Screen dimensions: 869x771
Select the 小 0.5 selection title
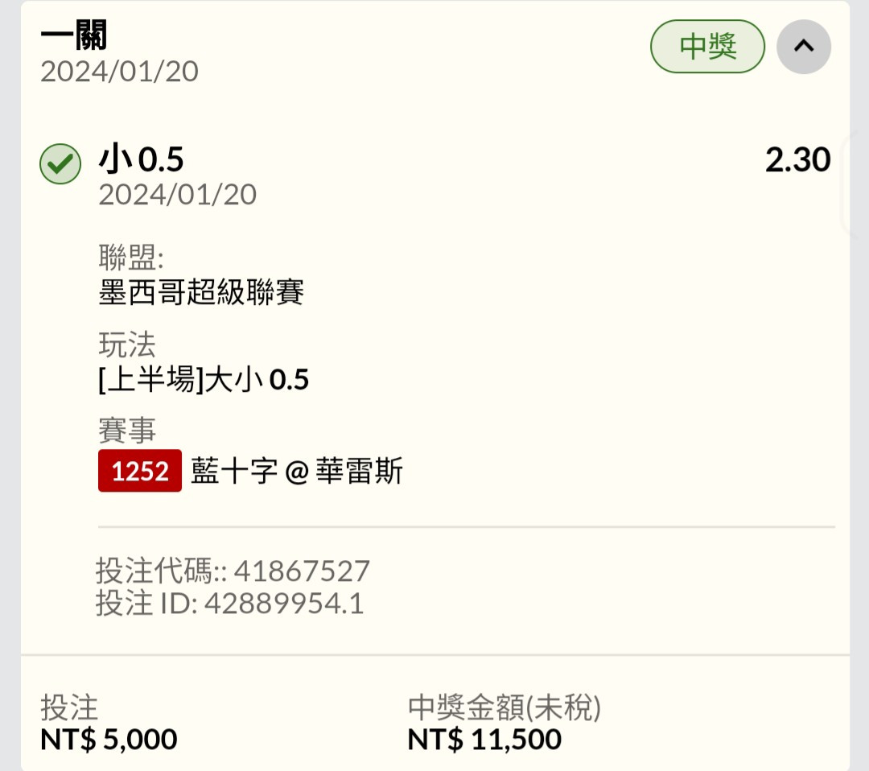(142, 159)
